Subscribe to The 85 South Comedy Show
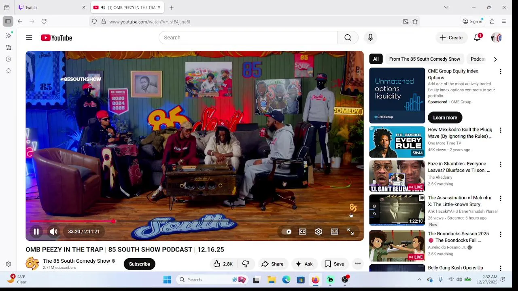This screenshot has width=518, height=291. tap(139, 264)
